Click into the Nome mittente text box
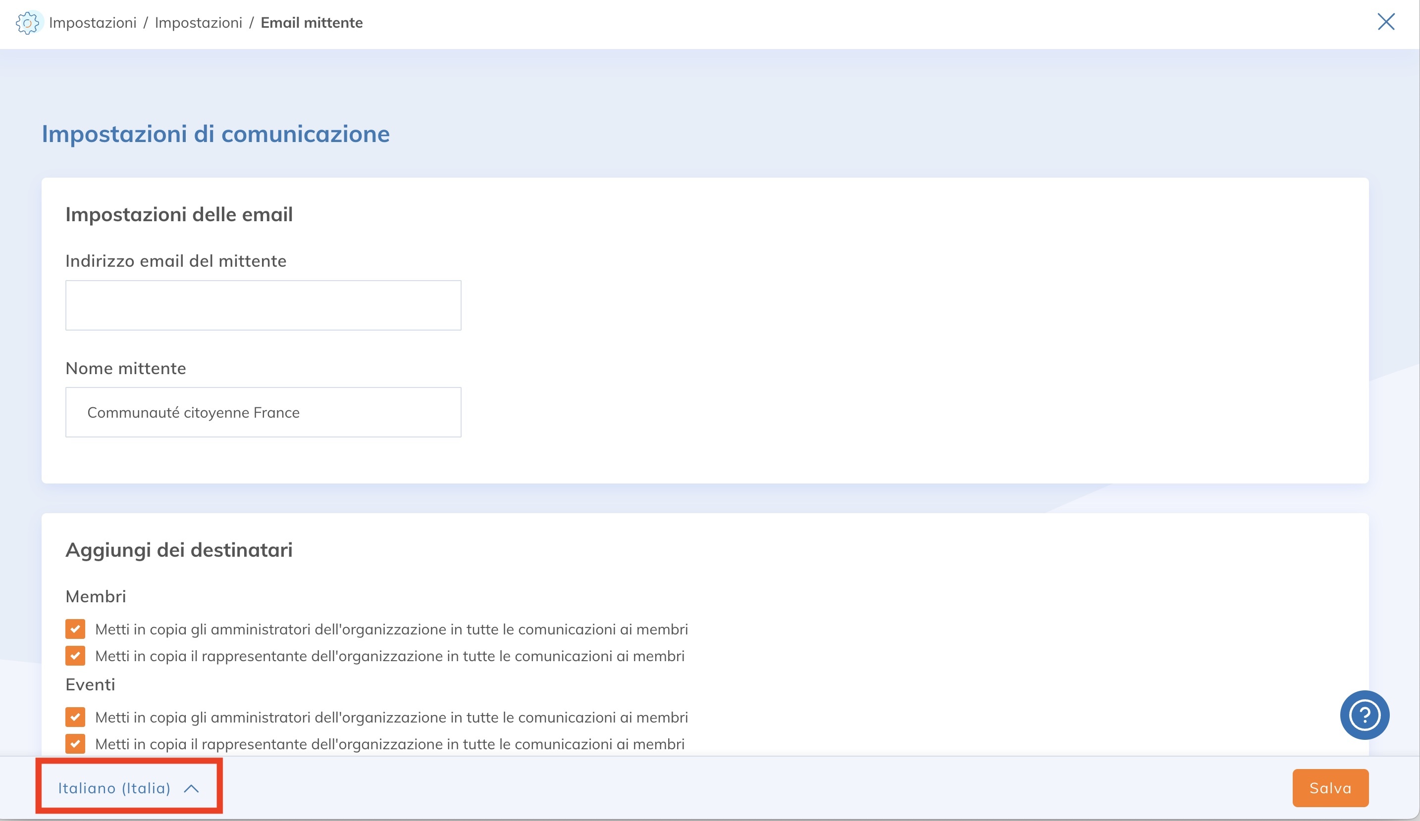 [x=263, y=412]
